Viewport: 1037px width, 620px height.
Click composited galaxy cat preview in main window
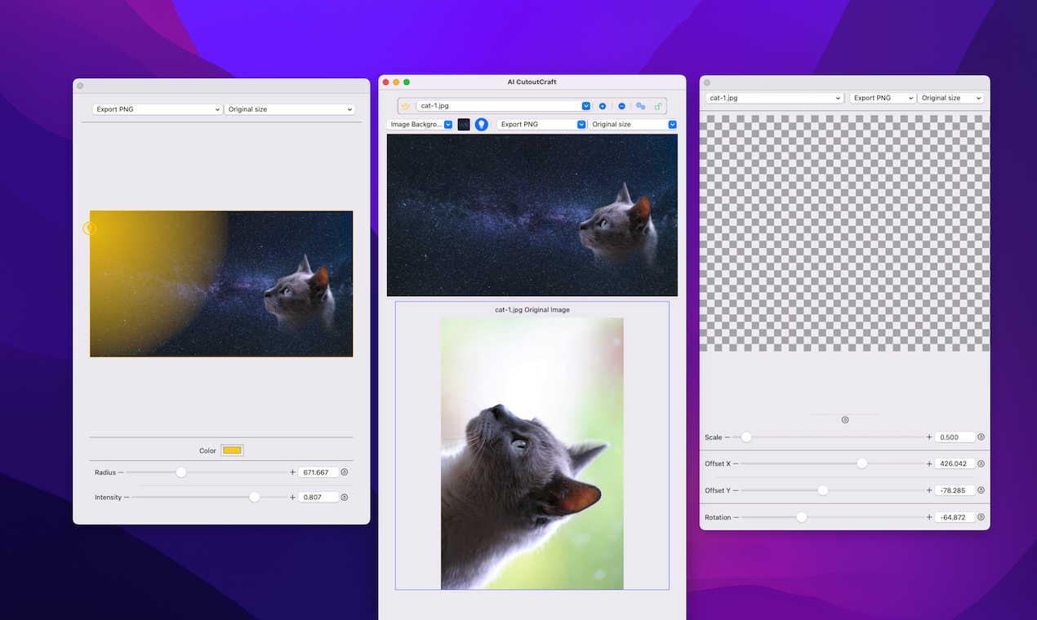click(x=532, y=215)
